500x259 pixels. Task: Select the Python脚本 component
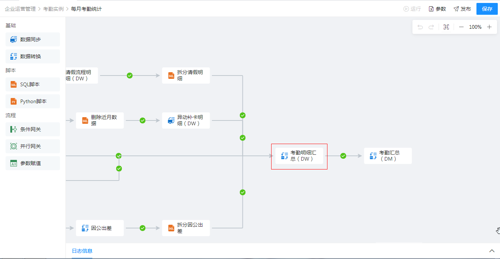click(x=33, y=101)
